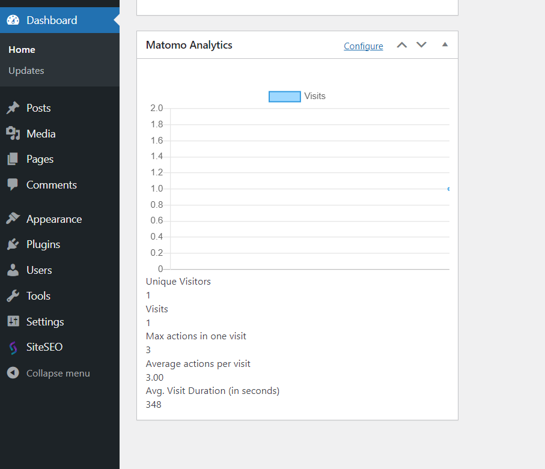This screenshot has height=469, width=545.
Task: Click the Collapse menu arrow icon
Action: (13, 373)
